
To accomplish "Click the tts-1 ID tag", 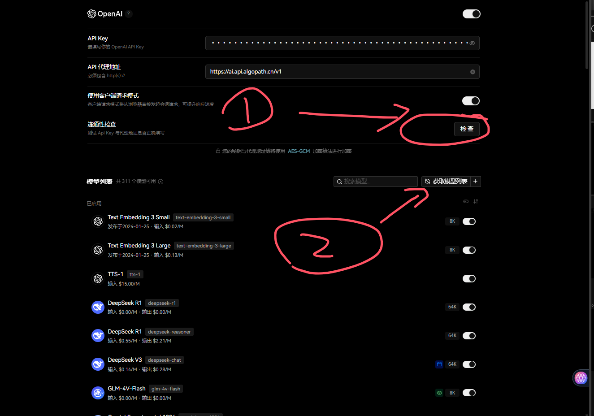I will tap(135, 274).
